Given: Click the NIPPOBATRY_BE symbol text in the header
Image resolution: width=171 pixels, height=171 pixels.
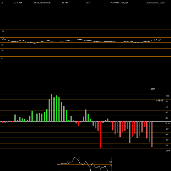Looking at the screenshot, I should [119, 3].
